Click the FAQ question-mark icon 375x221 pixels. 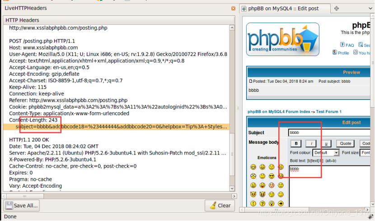click(x=342, y=45)
